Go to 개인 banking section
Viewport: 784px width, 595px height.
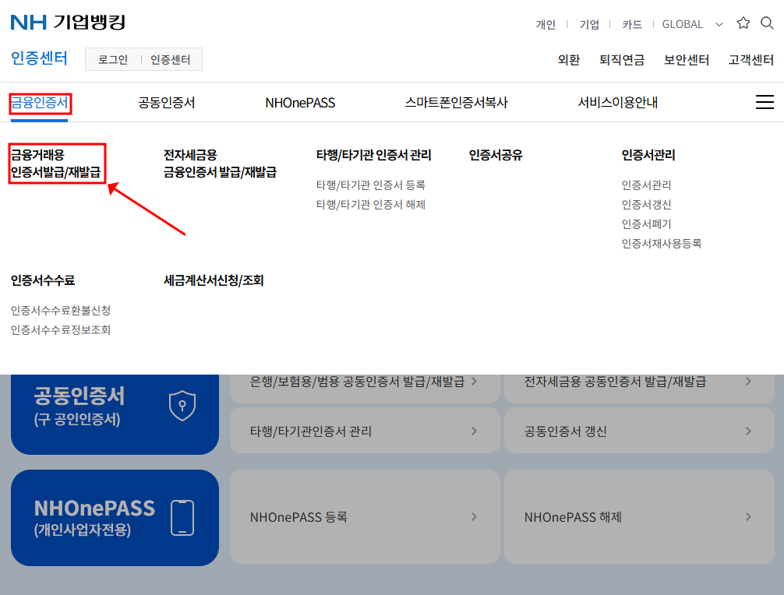click(546, 24)
